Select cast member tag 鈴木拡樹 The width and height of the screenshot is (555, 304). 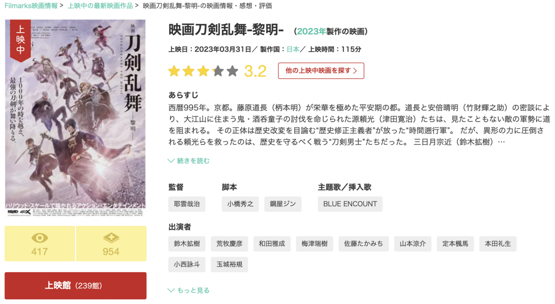click(x=187, y=244)
